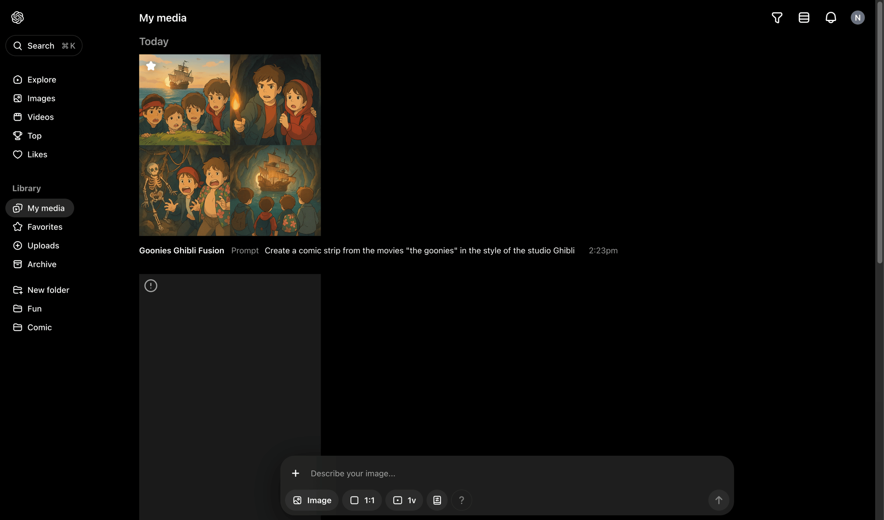Click the error alert icon on failed image

(151, 286)
